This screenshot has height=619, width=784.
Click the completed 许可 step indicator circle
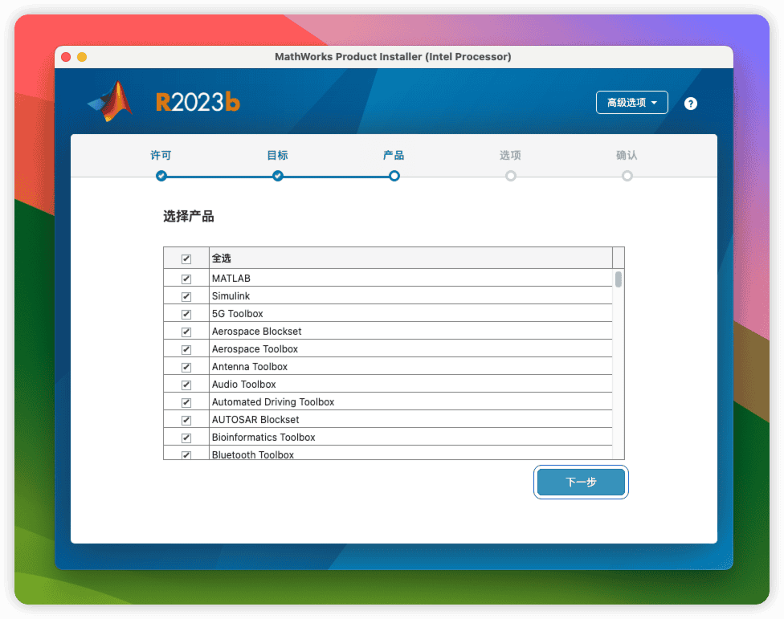click(x=161, y=176)
